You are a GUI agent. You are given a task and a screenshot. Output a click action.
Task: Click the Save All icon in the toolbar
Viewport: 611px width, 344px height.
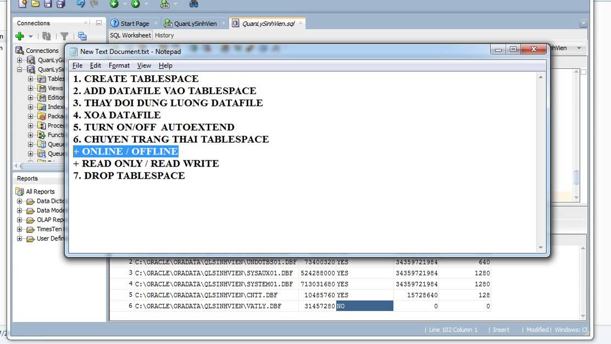tap(61, 4)
